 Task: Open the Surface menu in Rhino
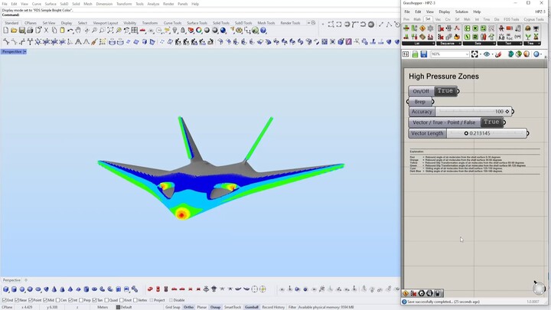(50, 4)
